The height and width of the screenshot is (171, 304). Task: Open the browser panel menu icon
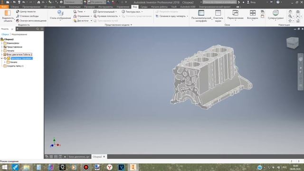click(42, 29)
